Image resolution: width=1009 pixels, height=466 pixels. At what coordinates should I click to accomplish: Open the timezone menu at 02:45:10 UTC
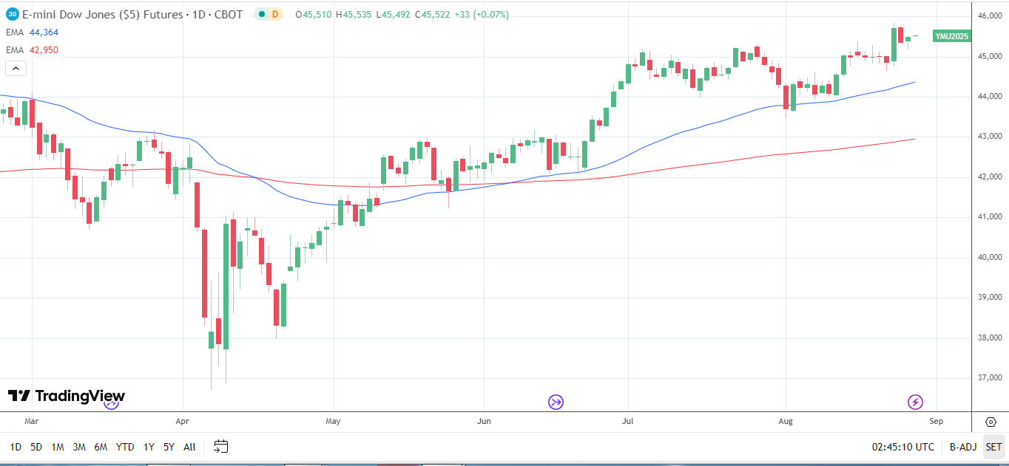tap(902, 447)
